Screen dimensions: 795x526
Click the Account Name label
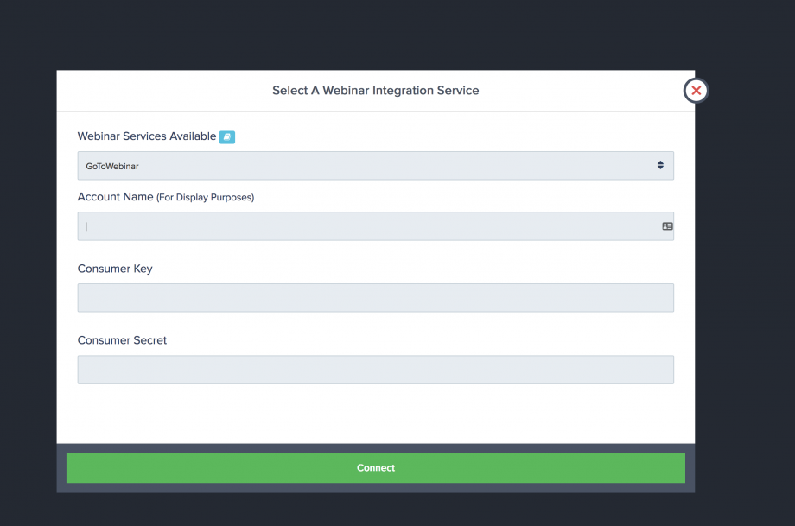[x=115, y=197]
